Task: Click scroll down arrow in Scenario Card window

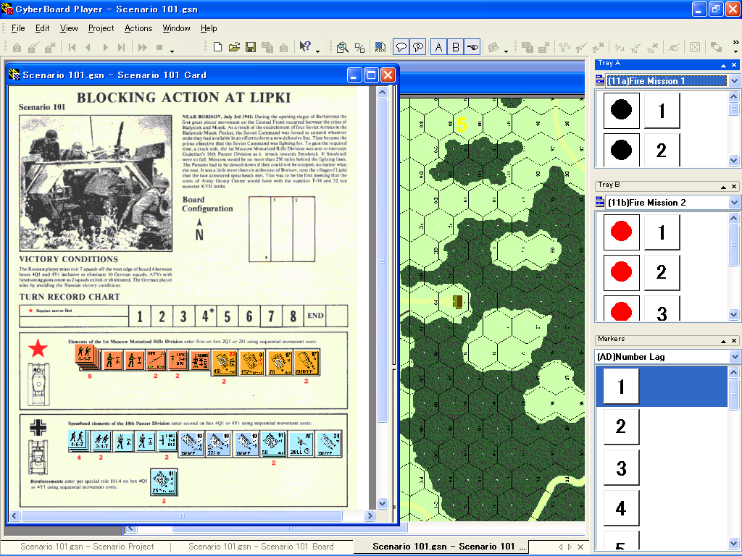Action: pos(383,504)
